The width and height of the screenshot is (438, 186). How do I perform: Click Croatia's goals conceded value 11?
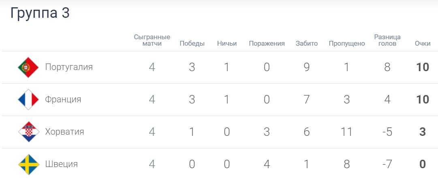click(x=346, y=132)
